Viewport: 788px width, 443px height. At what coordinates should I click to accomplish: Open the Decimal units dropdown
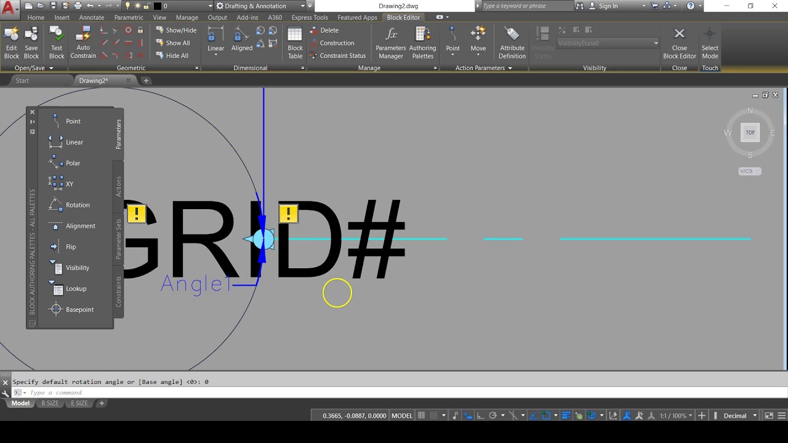click(x=740, y=416)
